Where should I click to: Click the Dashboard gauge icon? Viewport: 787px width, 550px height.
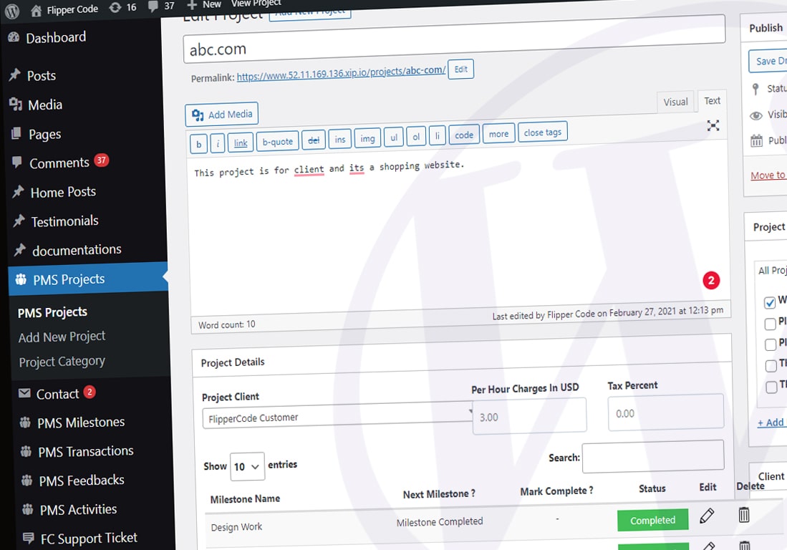pos(14,37)
